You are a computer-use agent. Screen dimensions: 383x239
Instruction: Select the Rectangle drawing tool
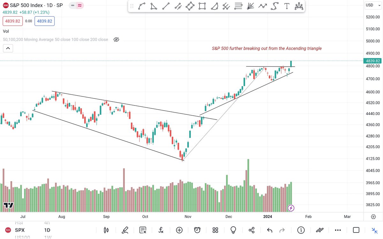202,6
